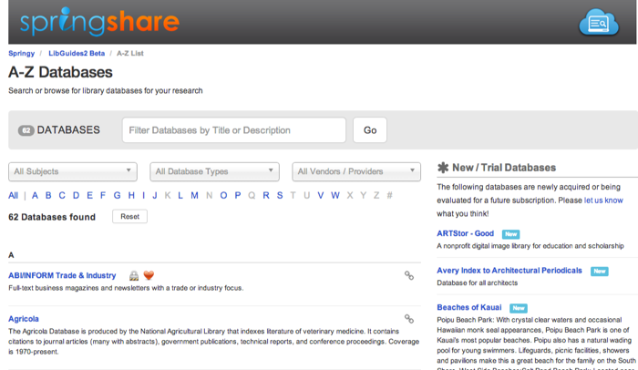Click the heart icon beside ABI/INFORM

coord(149,275)
